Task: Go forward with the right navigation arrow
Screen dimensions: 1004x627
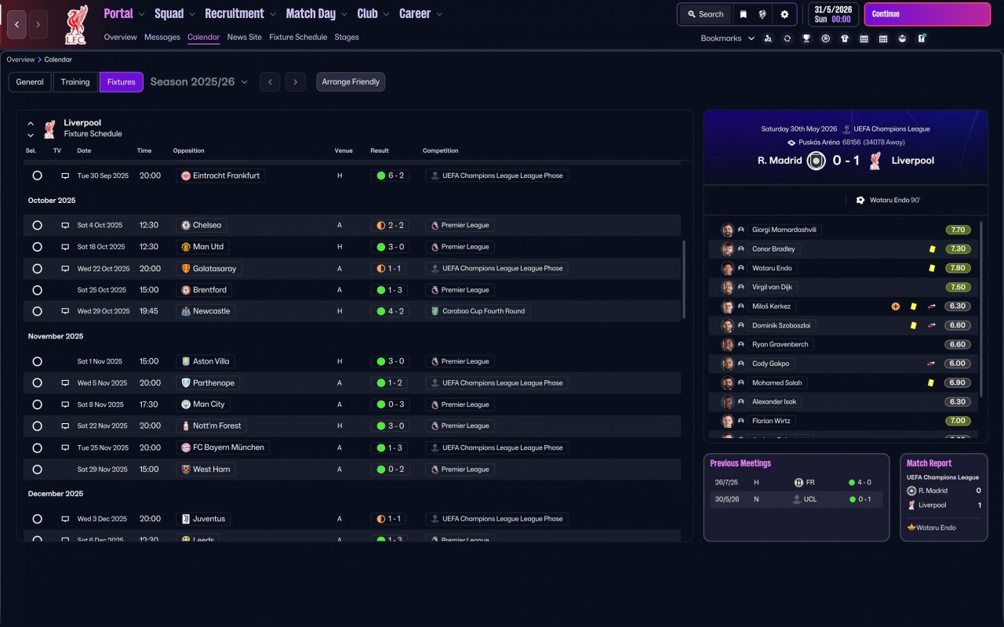Action: pyautogui.click(x=38, y=24)
